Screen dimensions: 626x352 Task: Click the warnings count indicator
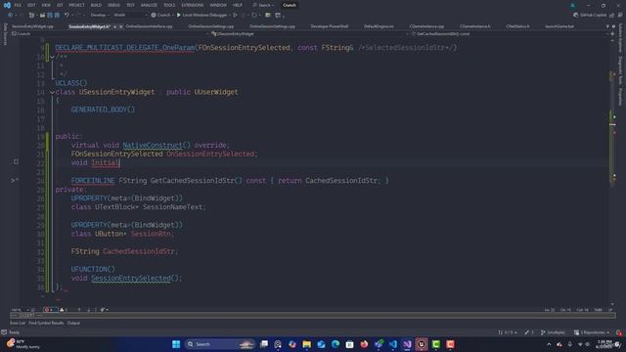click(x=64, y=310)
